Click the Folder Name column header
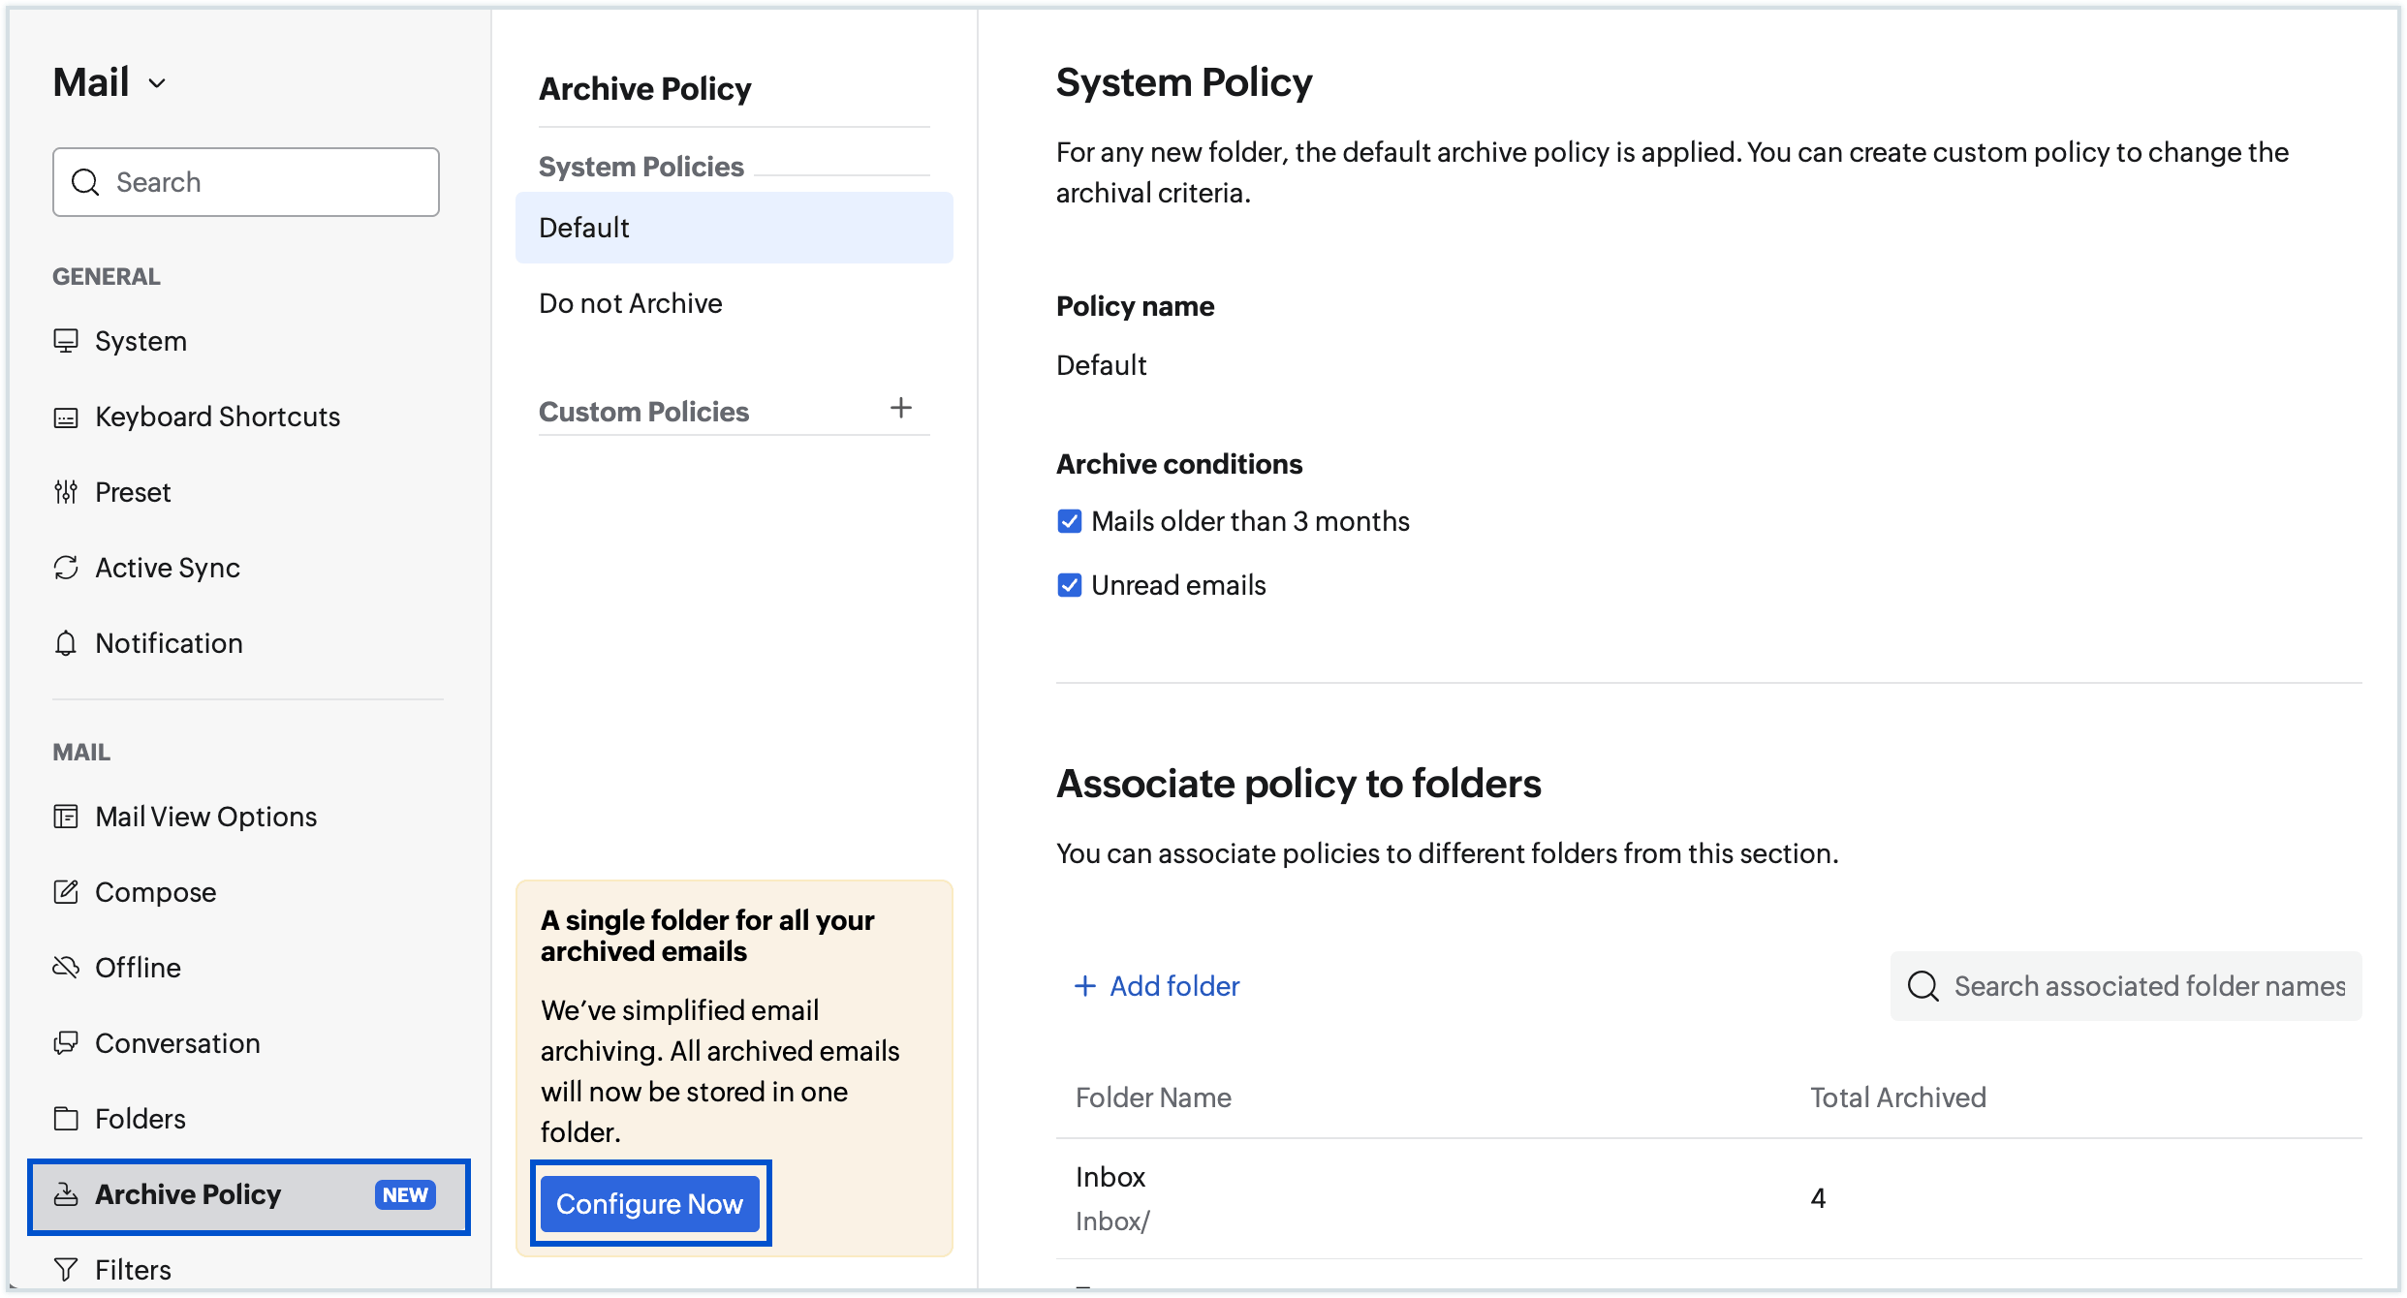2407x1298 pixels. (x=1153, y=1097)
